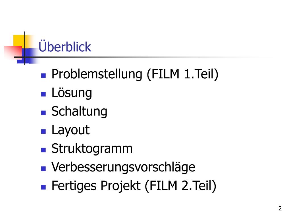This screenshot has width=291, height=218.
Task: Click the blue bullet marker before Lösung
Action: point(43,94)
